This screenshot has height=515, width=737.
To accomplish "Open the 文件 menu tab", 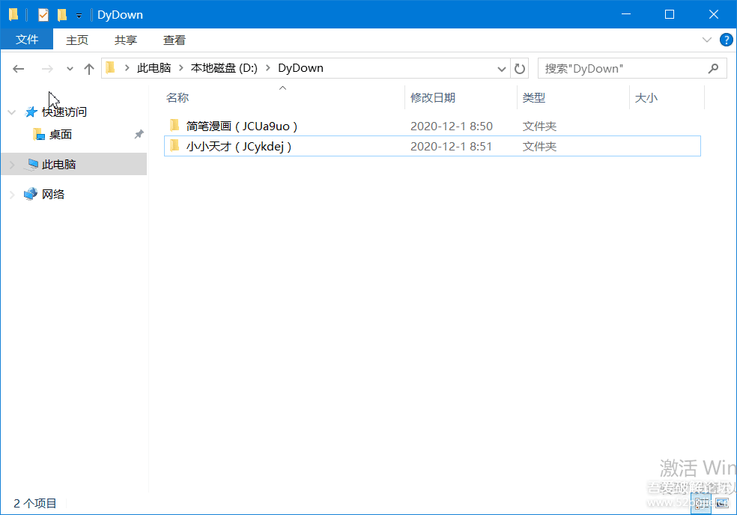I will [x=27, y=40].
